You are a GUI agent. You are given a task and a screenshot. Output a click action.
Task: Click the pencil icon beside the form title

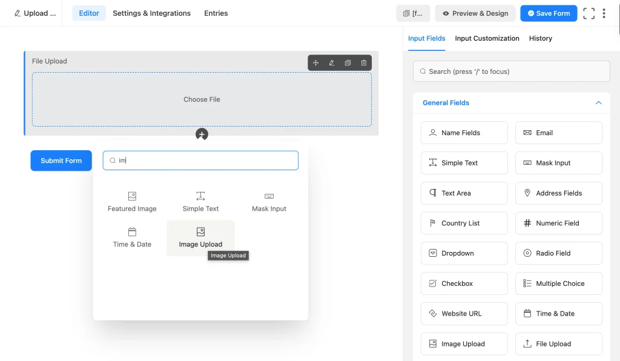tap(18, 13)
